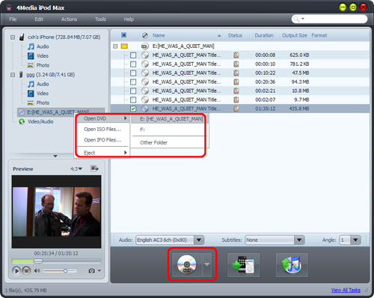Click status icon of 625.0 KB title
The image size is (374, 298).
click(x=236, y=55)
